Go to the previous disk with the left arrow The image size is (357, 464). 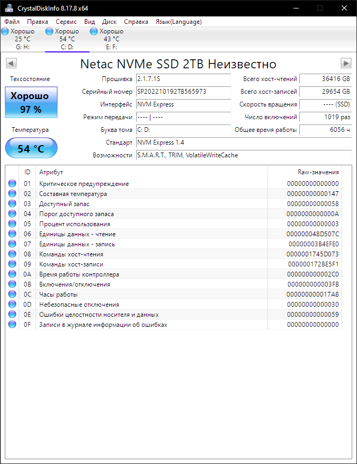(x=11, y=63)
